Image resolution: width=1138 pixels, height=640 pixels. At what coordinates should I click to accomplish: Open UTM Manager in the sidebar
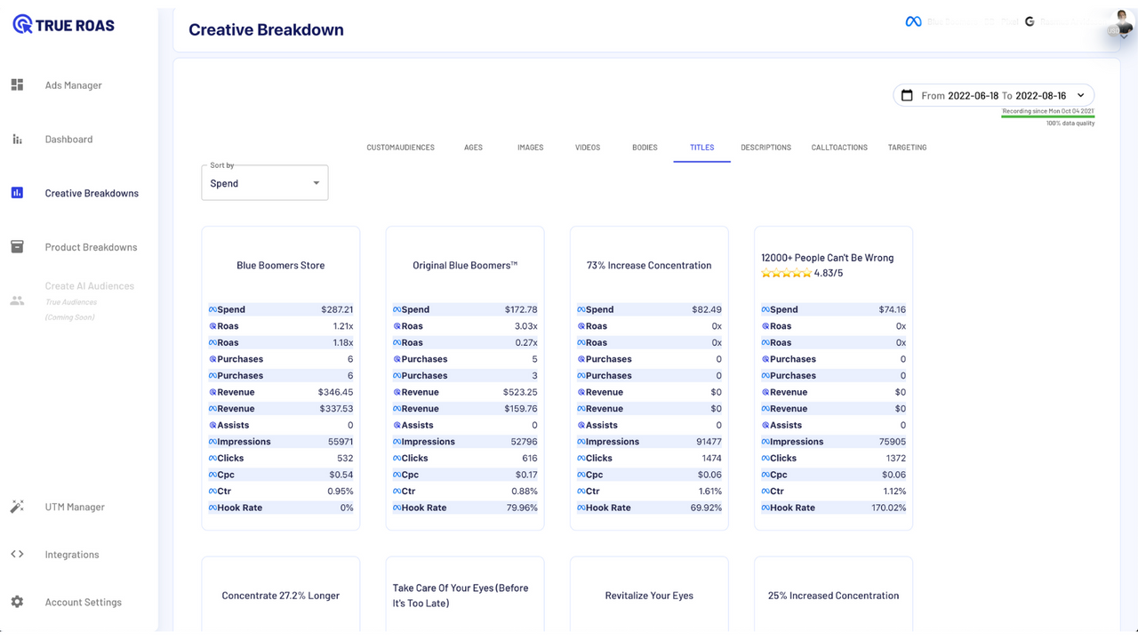pyautogui.click(x=75, y=507)
